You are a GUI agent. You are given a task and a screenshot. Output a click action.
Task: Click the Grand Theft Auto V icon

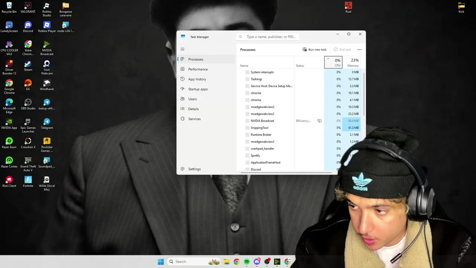28,165
